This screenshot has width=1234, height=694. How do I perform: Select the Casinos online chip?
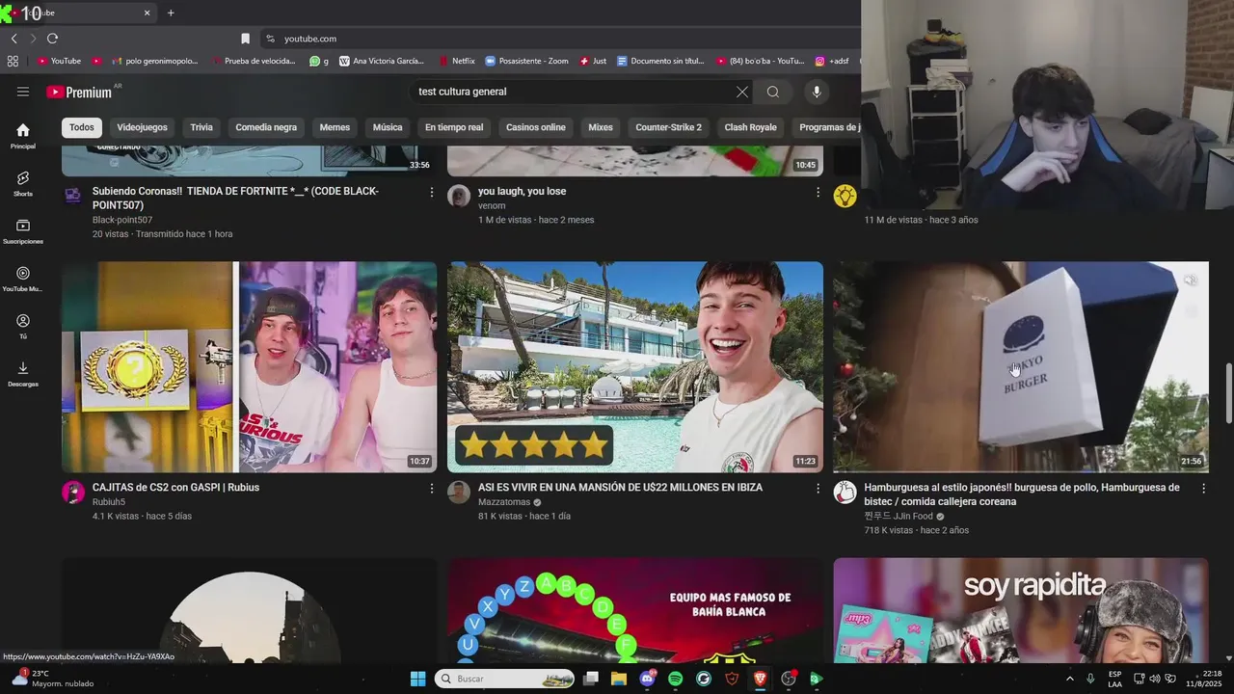536,127
